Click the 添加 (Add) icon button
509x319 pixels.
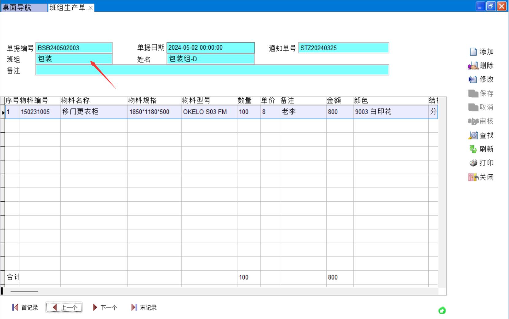(x=473, y=52)
